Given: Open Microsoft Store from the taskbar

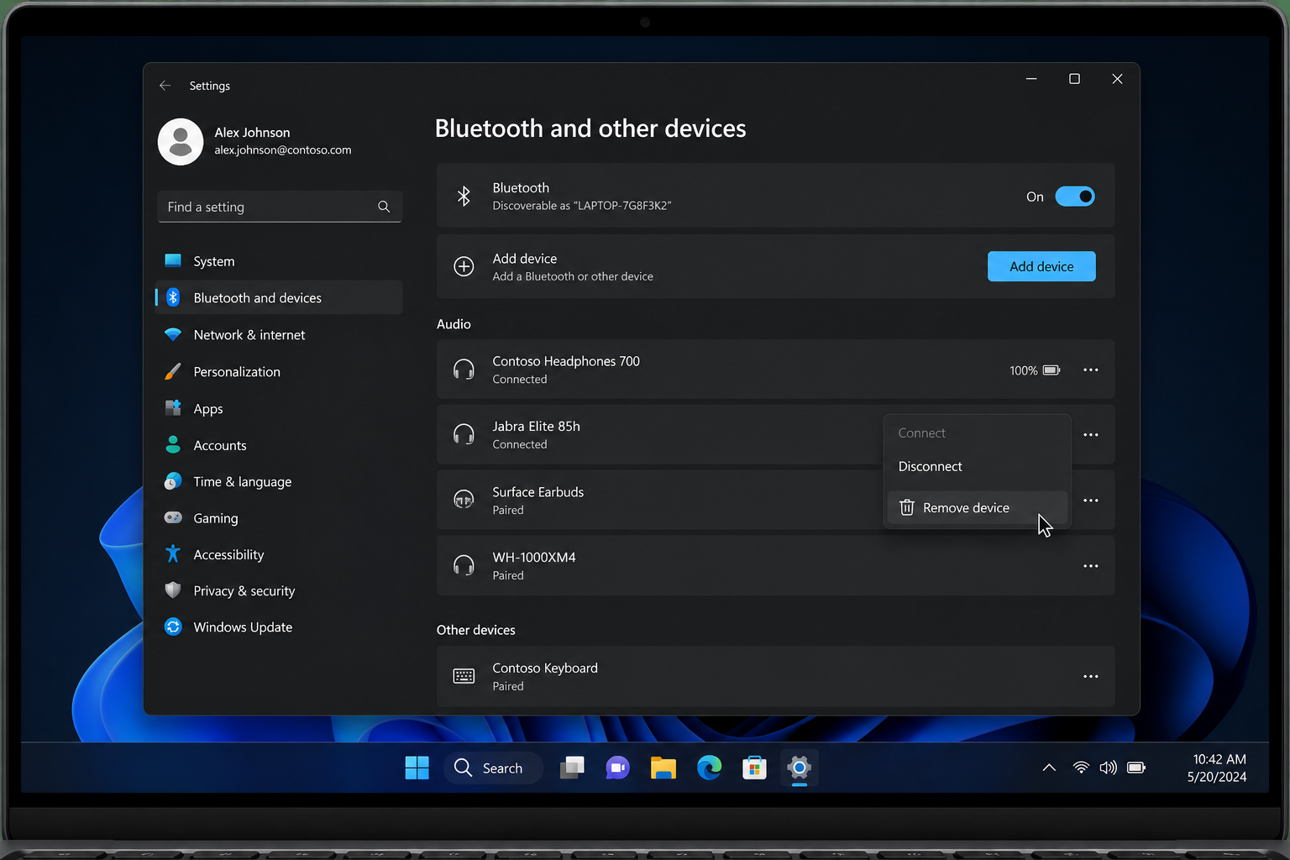Looking at the screenshot, I should tap(754, 768).
